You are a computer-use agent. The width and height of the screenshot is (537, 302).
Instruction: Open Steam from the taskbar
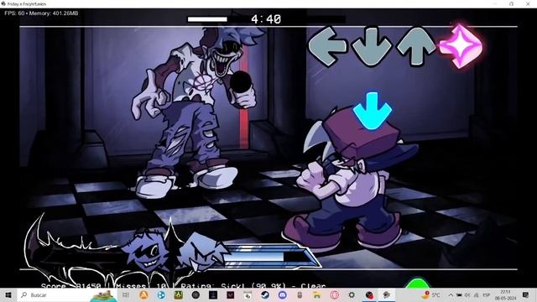click(265, 294)
